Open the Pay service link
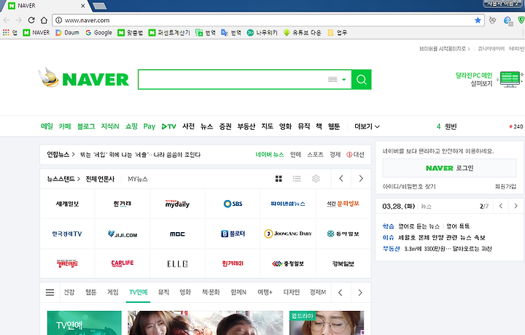Viewport: 525px width, 335px height. click(149, 126)
